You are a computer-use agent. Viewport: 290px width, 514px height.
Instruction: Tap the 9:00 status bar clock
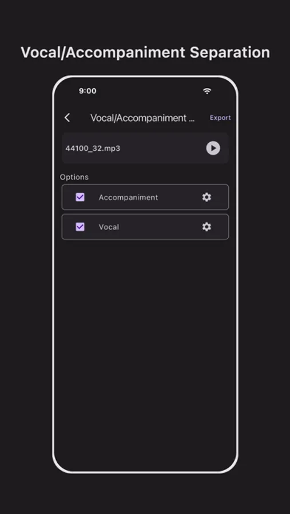coord(88,91)
